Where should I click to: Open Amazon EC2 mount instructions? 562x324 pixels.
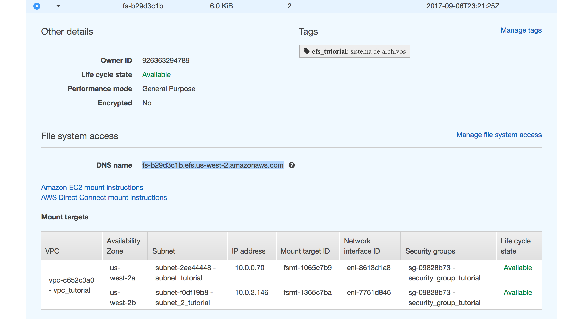pyautogui.click(x=92, y=187)
